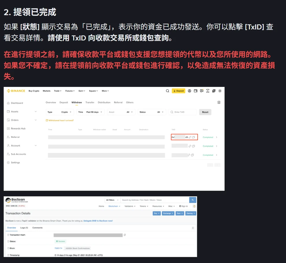The height and width of the screenshot is (263, 286).
Task: Click the yellow Deposit button
Action: (178, 91)
